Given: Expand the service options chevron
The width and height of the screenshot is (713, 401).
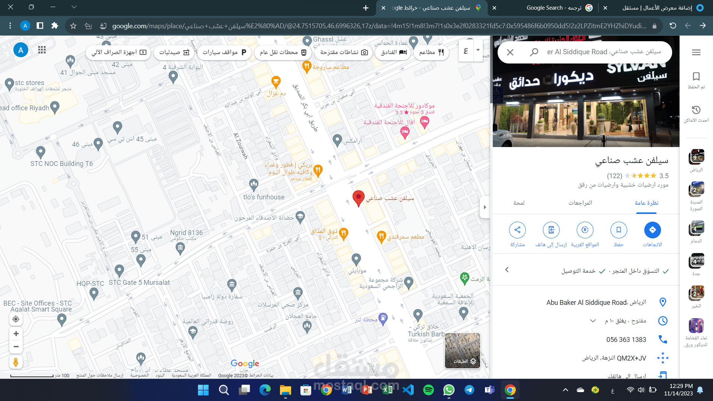Looking at the screenshot, I should point(507,270).
